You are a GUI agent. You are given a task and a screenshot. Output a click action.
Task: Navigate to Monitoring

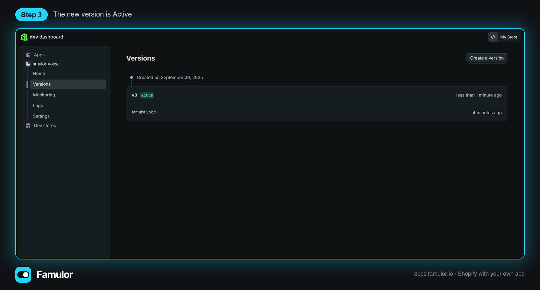coord(44,95)
